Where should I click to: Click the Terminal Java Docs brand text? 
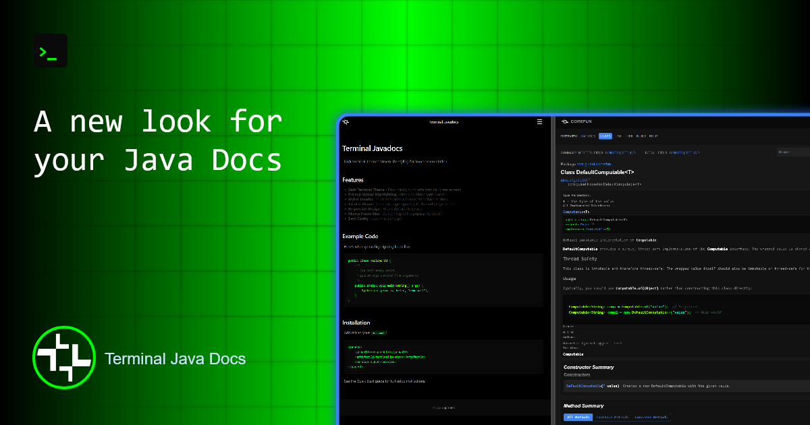[175, 358]
